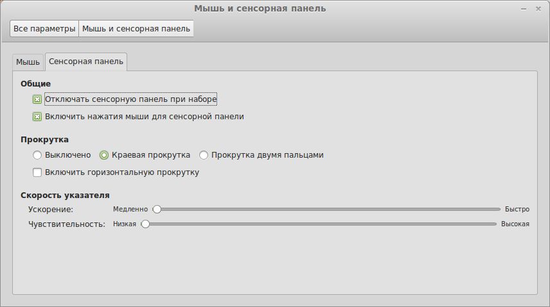
Task: Click the 'Медленно' label
Action: click(x=130, y=210)
